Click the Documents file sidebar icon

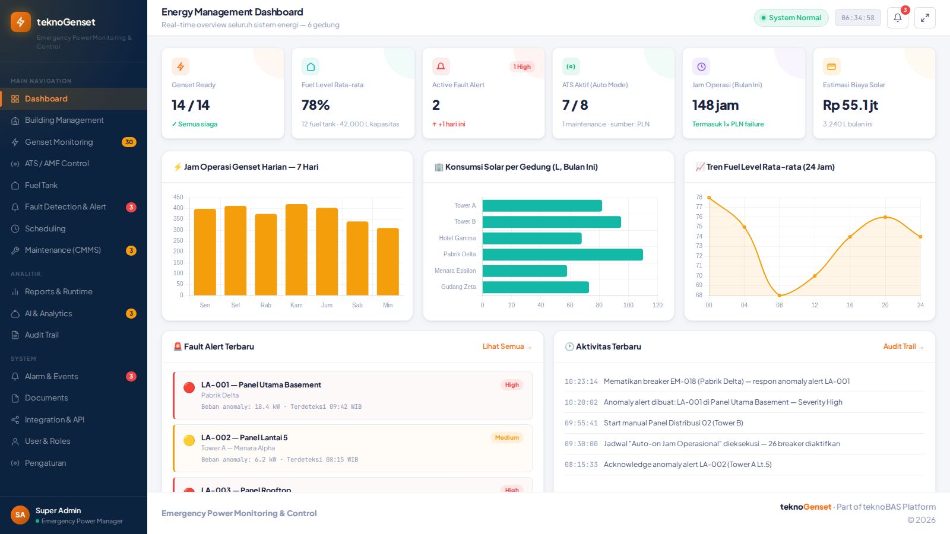coord(15,398)
